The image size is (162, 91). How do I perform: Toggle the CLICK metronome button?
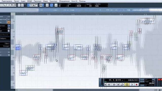(142, 80)
